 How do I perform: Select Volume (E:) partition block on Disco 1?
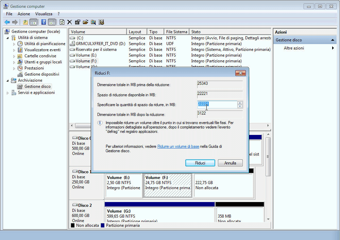pos(124,185)
